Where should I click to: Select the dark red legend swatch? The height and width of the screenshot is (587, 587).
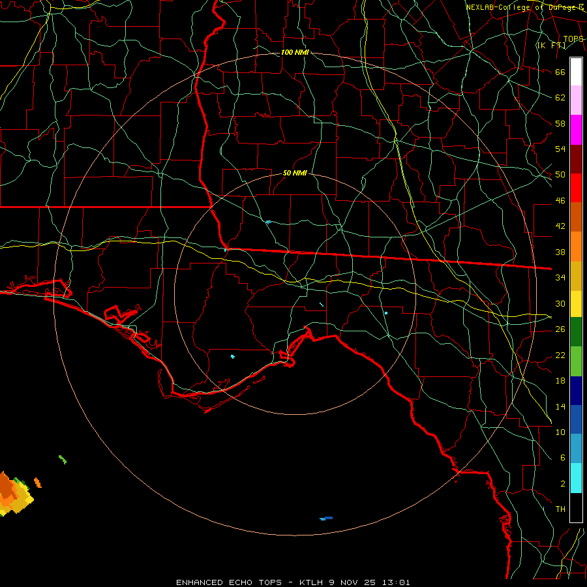pyautogui.click(x=576, y=159)
